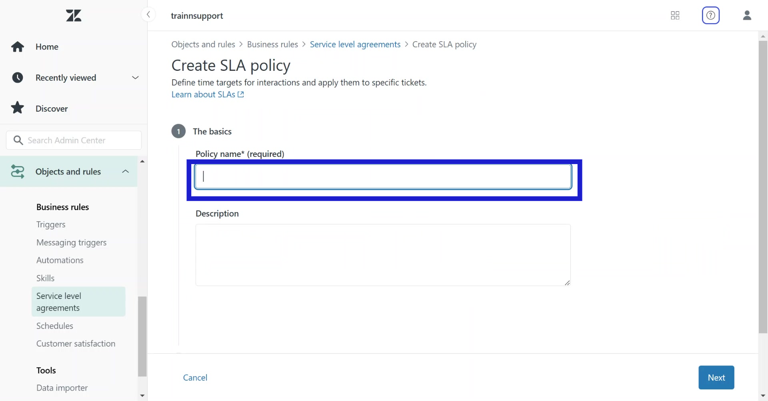This screenshot has width=768, height=401.
Task: Collapse the sidebar with the arrow icon
Action: 148,15
